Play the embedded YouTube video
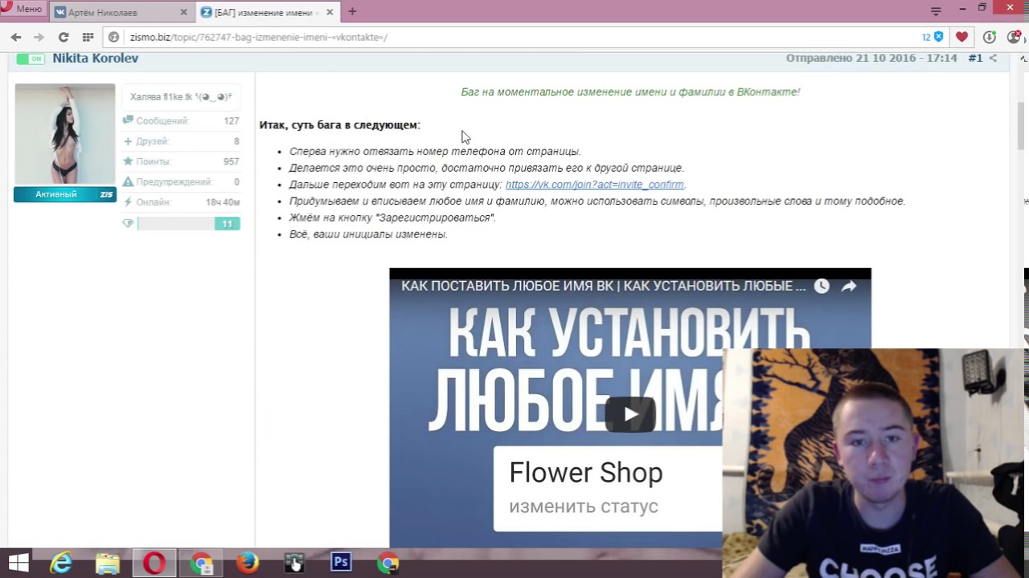 pos(630,414)
